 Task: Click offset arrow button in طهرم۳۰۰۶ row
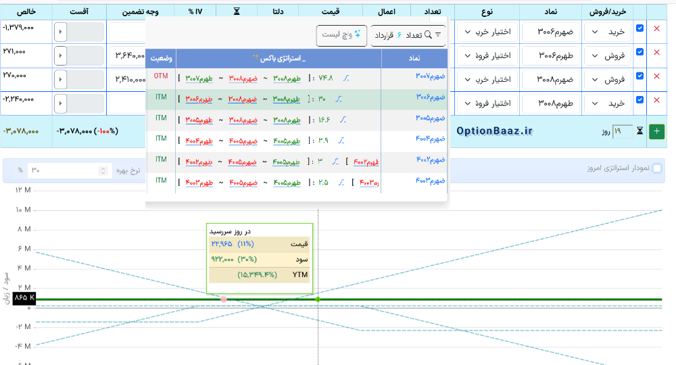pyautogui.click(x=60, y=55)
